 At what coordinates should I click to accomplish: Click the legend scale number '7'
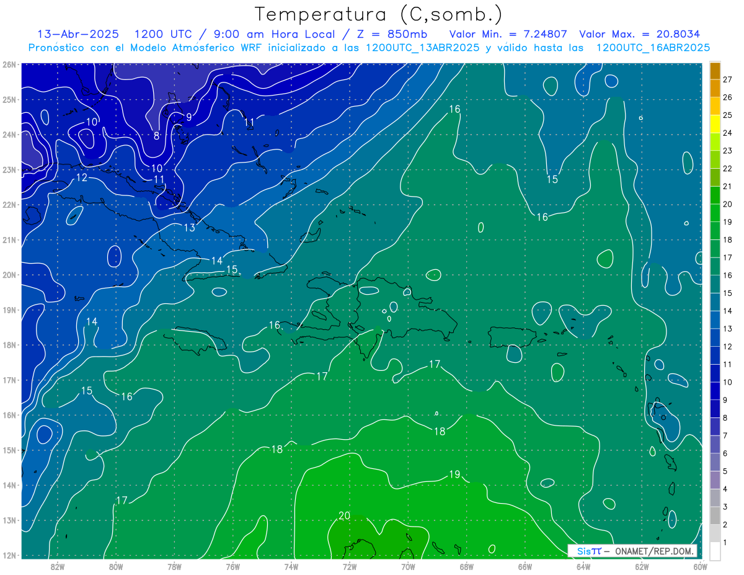(725, 435)
